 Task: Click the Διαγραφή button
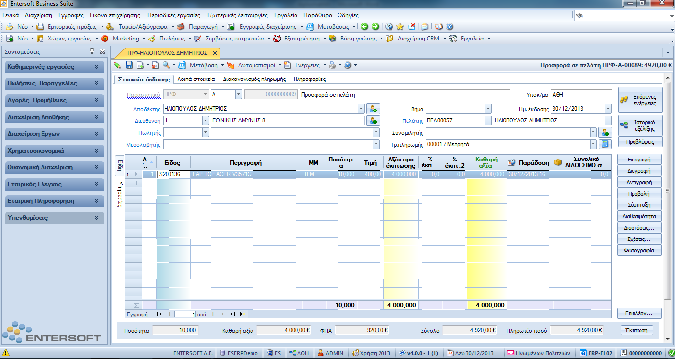[639, 171]
